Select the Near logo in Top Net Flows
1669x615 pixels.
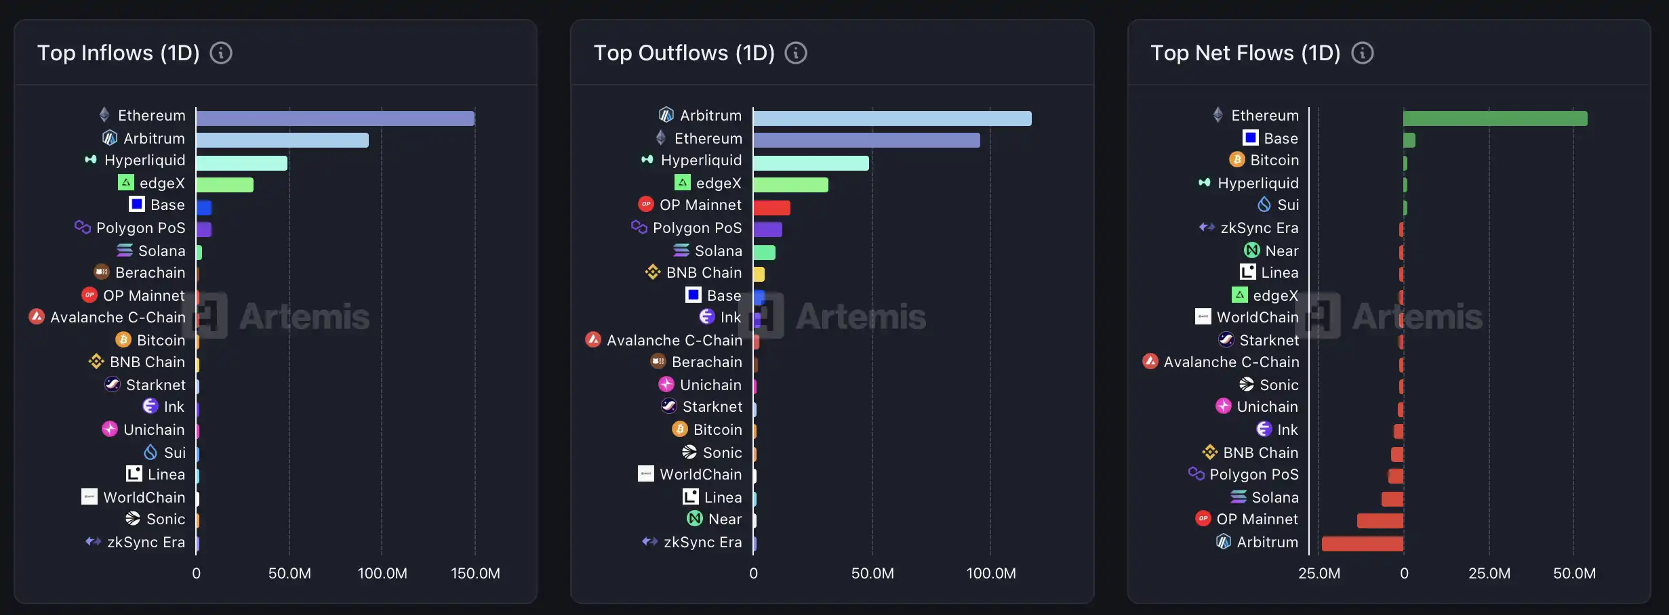pyautogui.click(x=1252, y=251)
